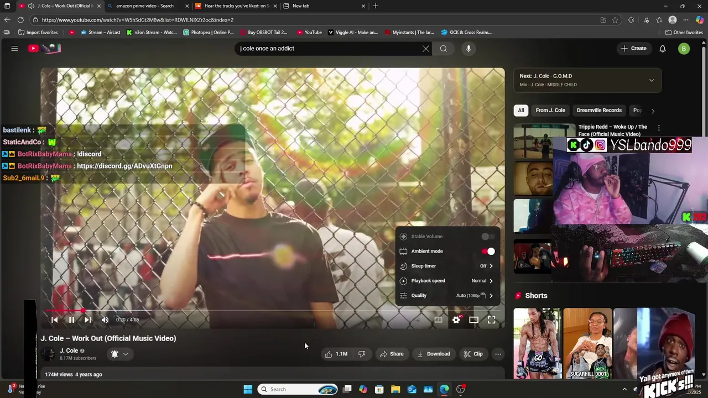The height and width of the screenshot is (398, 708).
Task: Open the J. Cole channel name link
Action: click(69, 350)
